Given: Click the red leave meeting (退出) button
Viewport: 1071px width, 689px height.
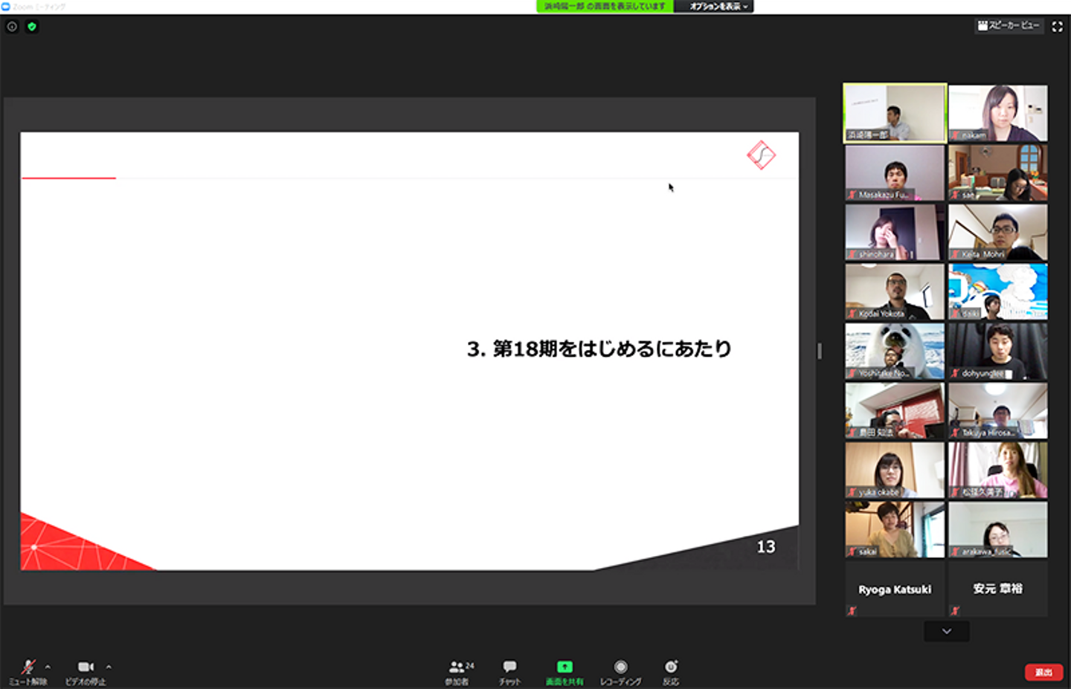Looking at the screenshot, I should (x=1043, y=672).
